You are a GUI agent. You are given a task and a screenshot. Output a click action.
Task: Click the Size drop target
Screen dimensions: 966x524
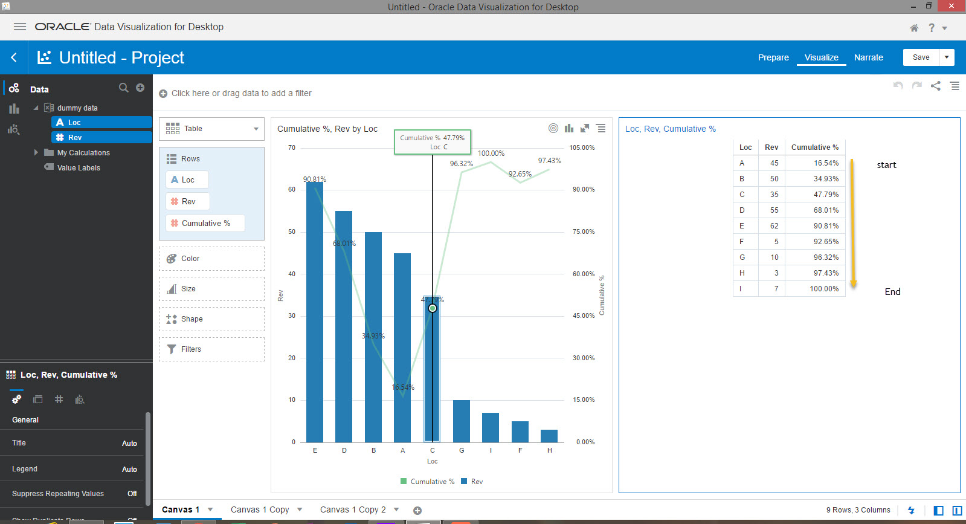point(211,289)
